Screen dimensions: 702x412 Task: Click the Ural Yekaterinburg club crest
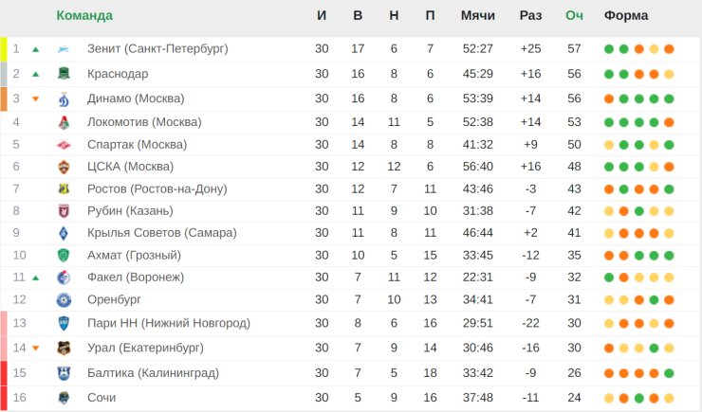coord(64,348)
